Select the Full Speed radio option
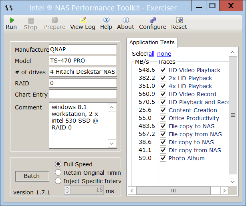This screenshot has width=246, height=206. click(x=58, y=164)
